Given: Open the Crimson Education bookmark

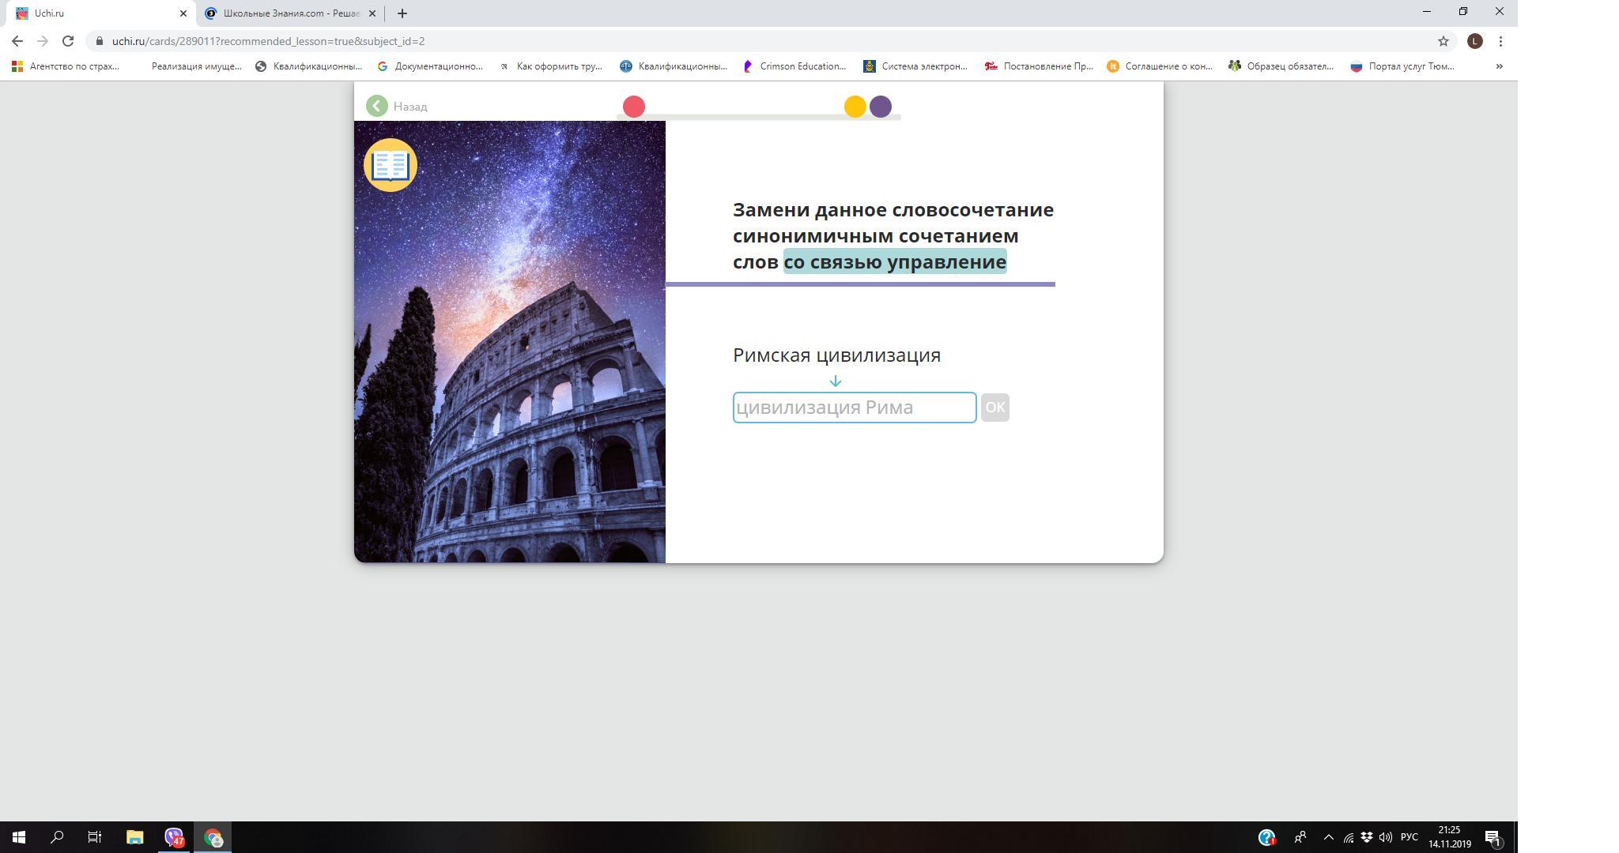Looking at the screenshot, I should [795, 66].
